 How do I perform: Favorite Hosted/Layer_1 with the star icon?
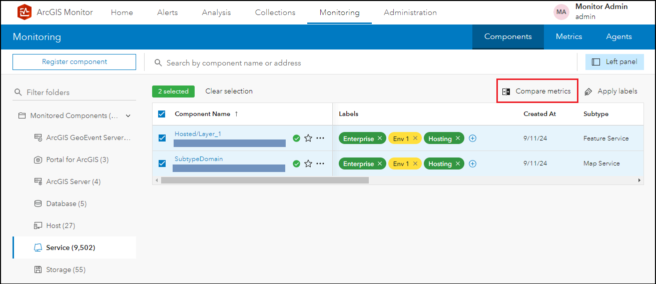tap(308, 138)
